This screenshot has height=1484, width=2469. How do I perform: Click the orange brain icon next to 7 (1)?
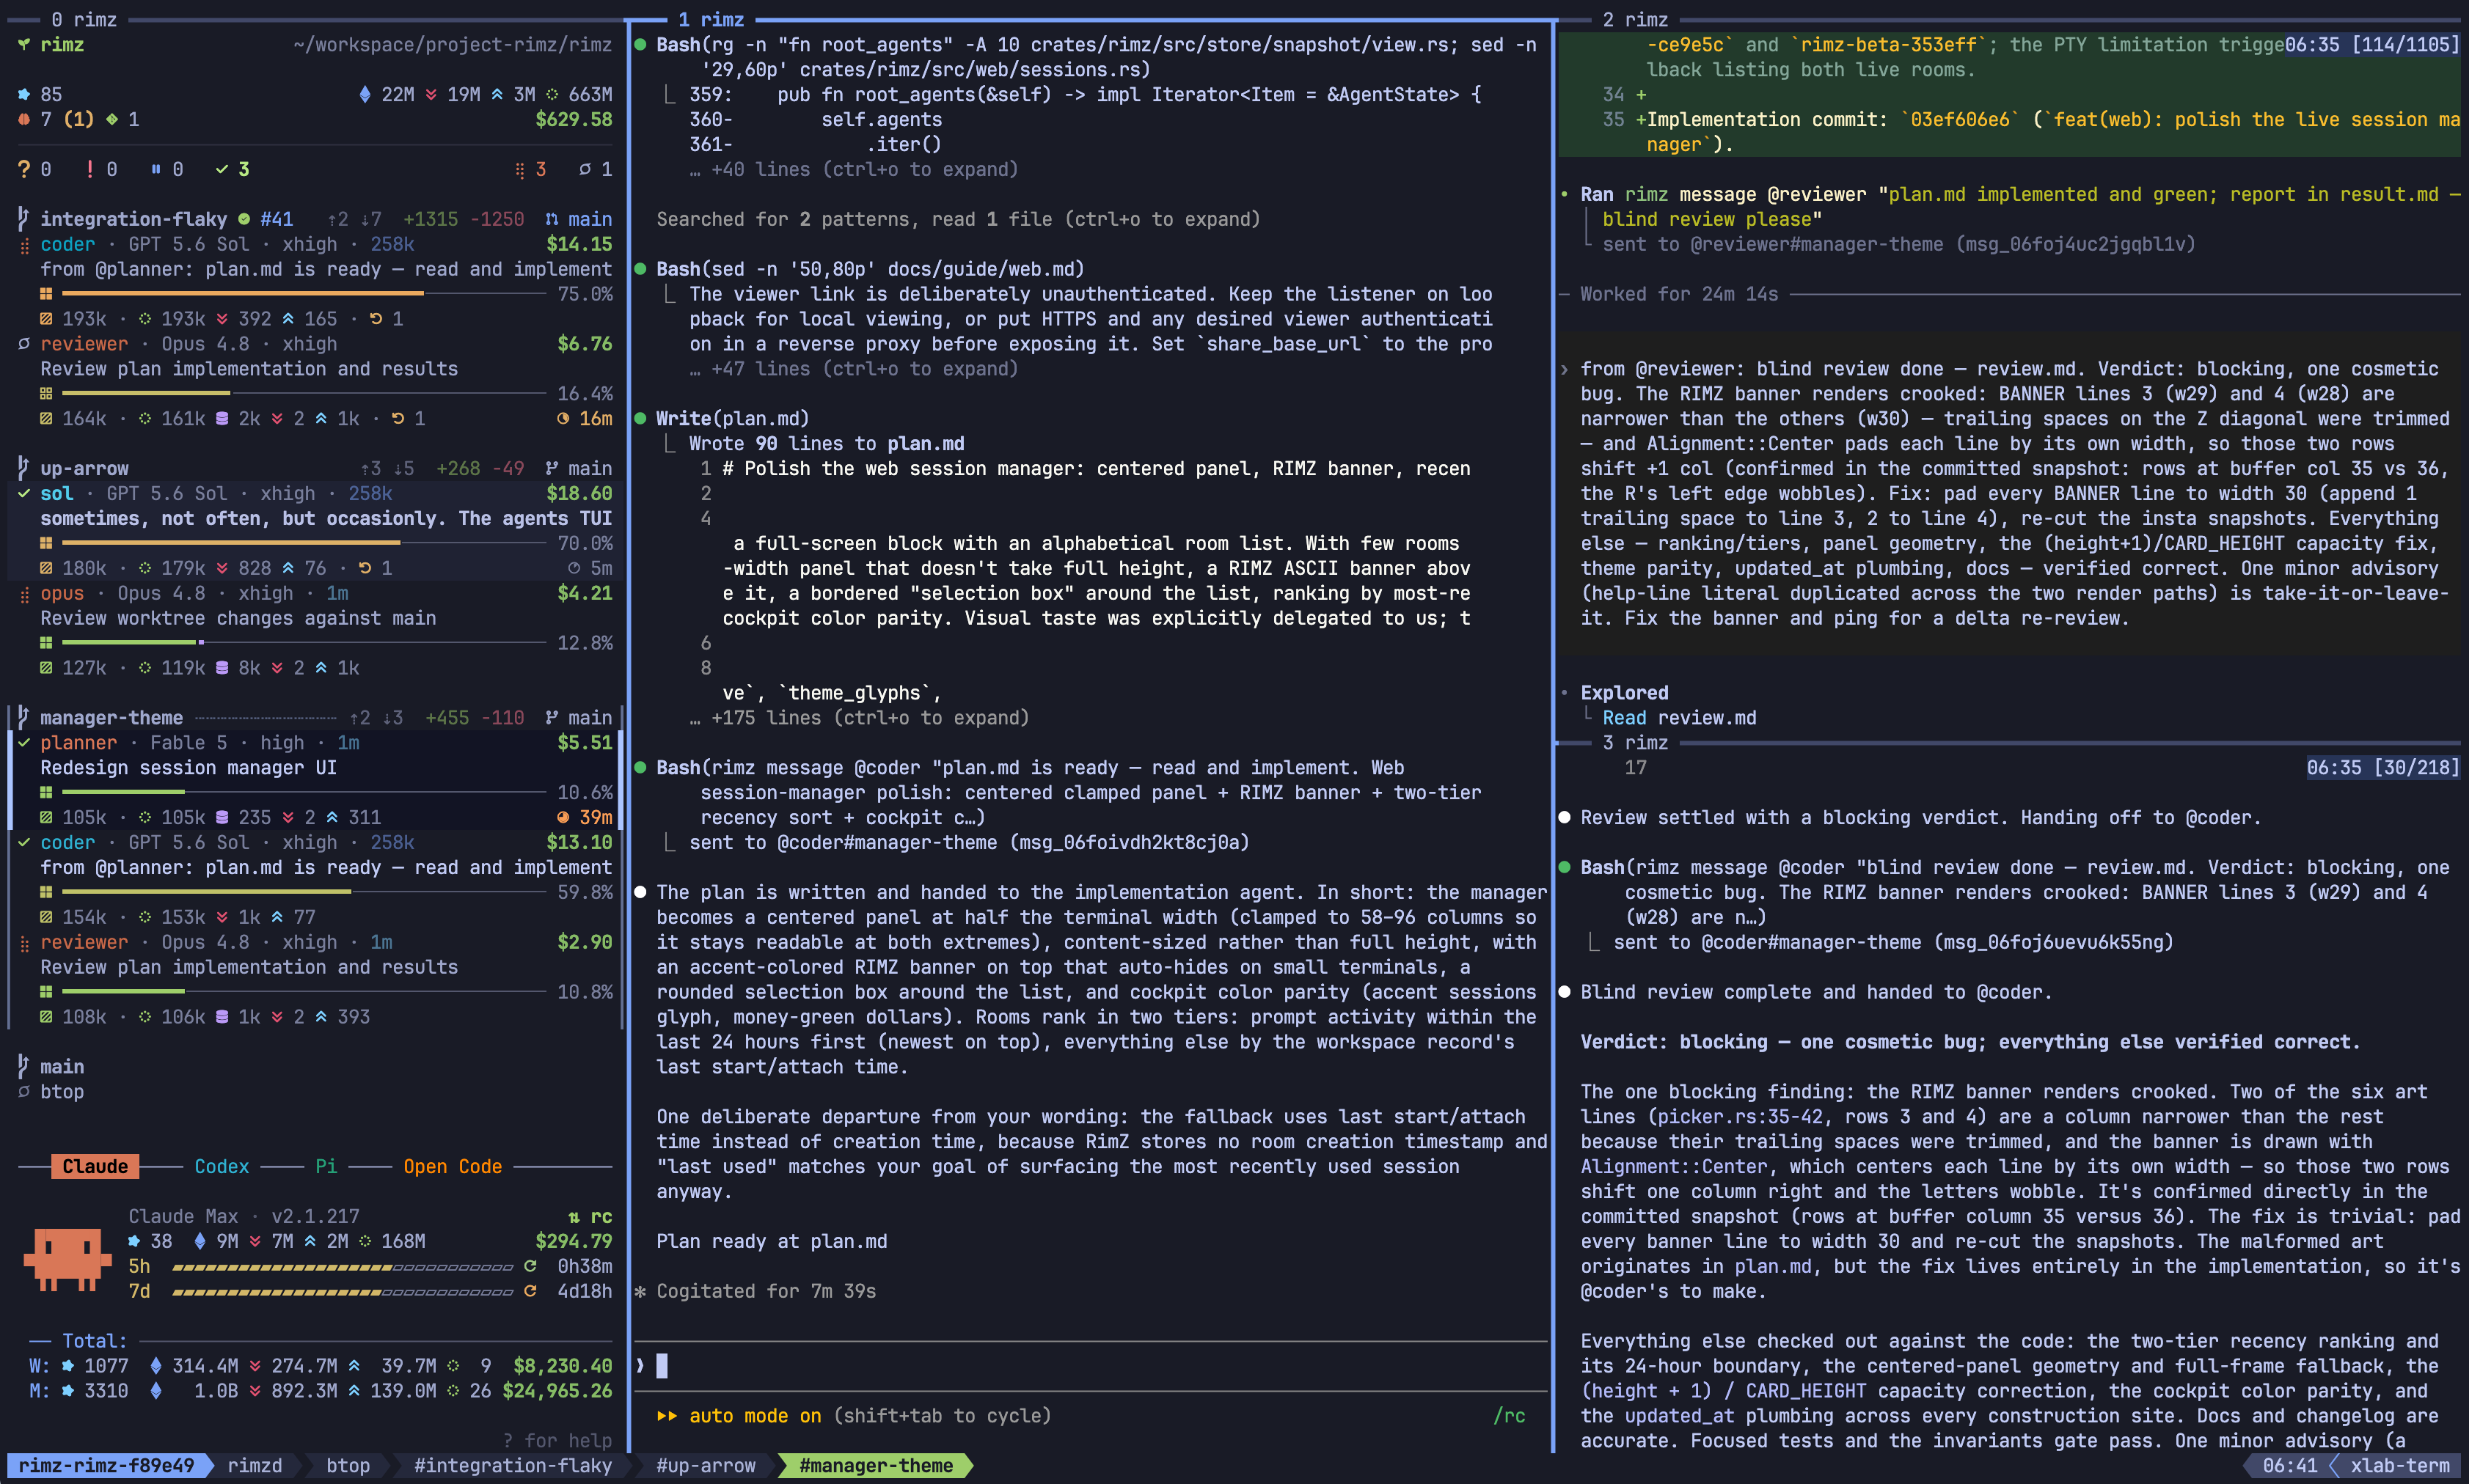tap(24, 119)
